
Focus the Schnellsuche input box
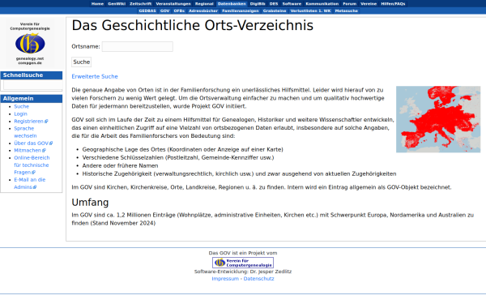pyautogui.click(x=33, y=84)
